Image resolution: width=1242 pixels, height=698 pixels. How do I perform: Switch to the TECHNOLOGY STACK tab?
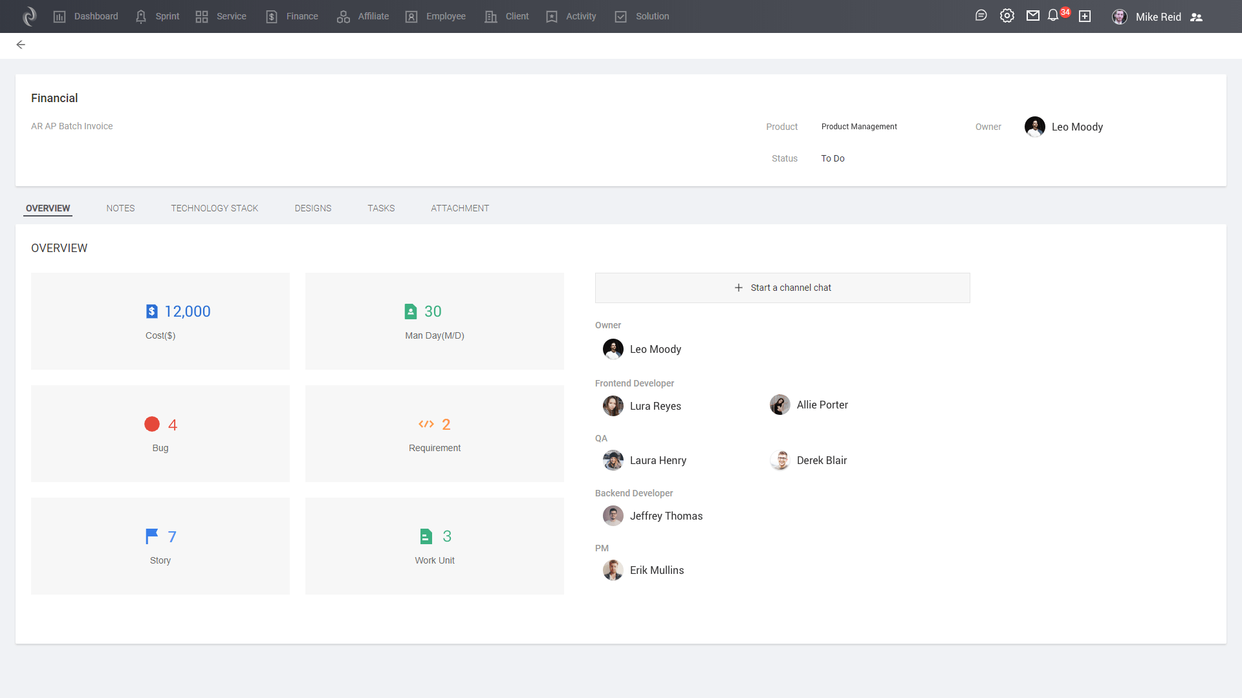[x=214, y=208]
